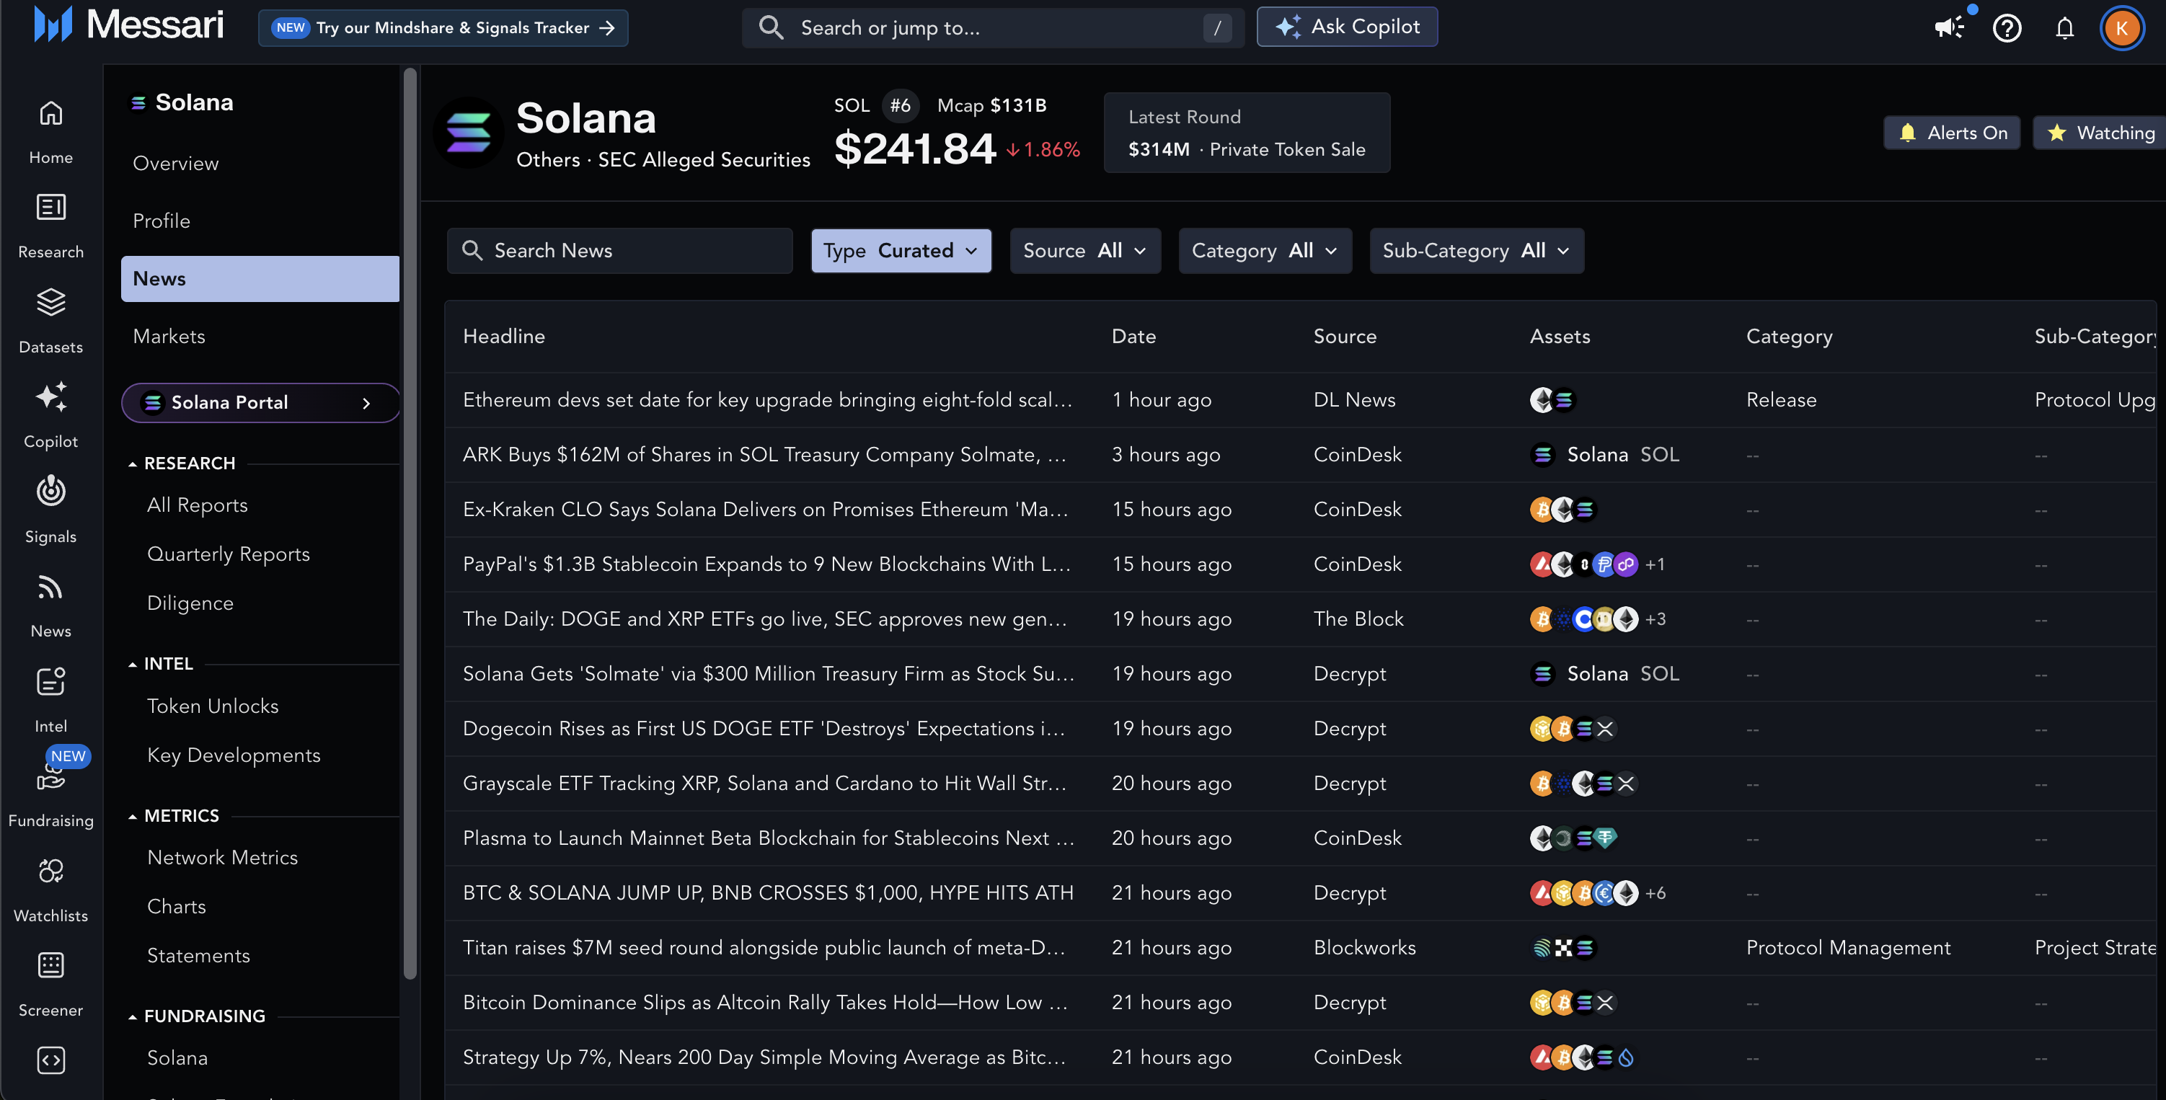Click the Solana asset icon in the ARK Buys row
Viewport: 2166px width, 1100px height.
[1542, 455]
